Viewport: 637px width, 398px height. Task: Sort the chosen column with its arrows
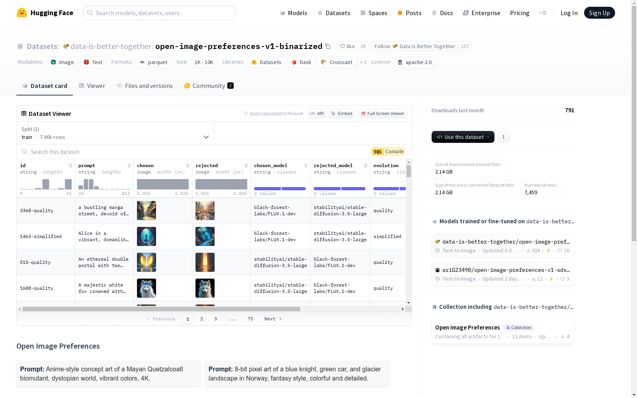point(188,166)
